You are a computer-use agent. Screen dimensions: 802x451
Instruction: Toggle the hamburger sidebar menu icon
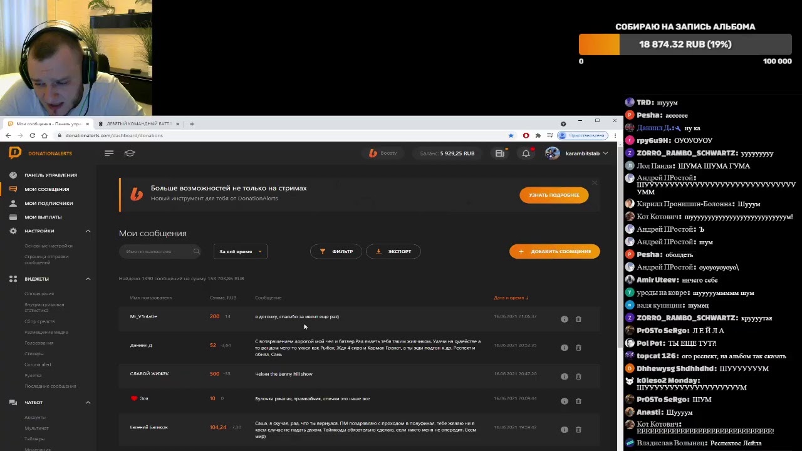109,153
